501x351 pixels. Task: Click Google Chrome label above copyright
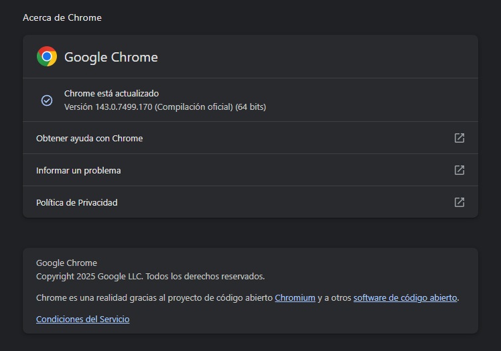[66, 263]
